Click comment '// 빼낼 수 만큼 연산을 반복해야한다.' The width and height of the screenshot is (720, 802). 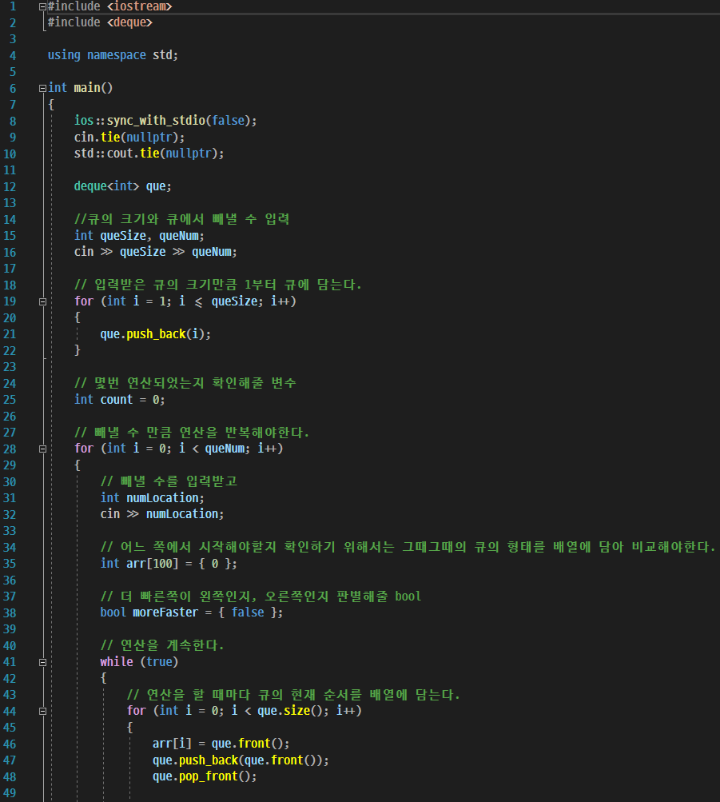pos(192,433)
